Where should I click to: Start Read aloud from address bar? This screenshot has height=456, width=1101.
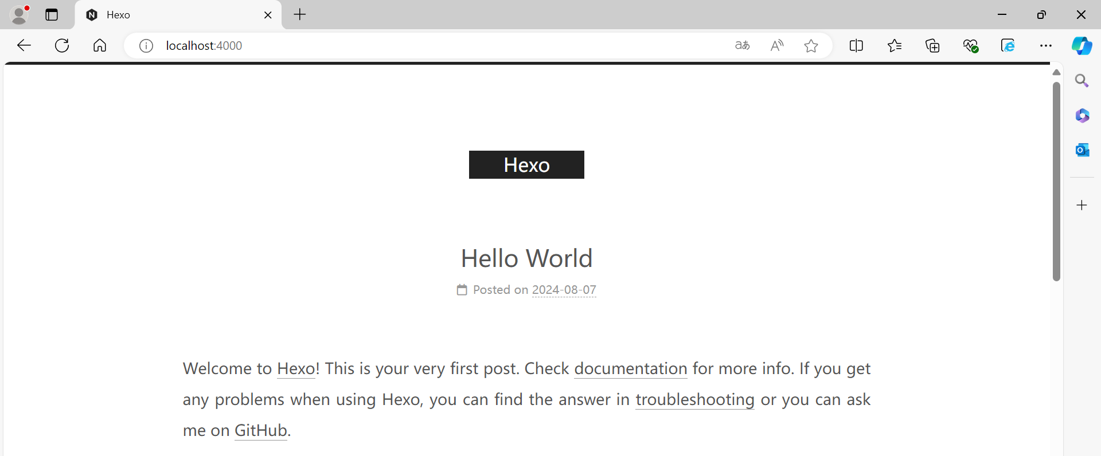(777, 45)
